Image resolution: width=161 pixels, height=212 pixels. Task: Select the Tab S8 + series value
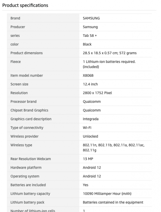click(x=90, y=36)
